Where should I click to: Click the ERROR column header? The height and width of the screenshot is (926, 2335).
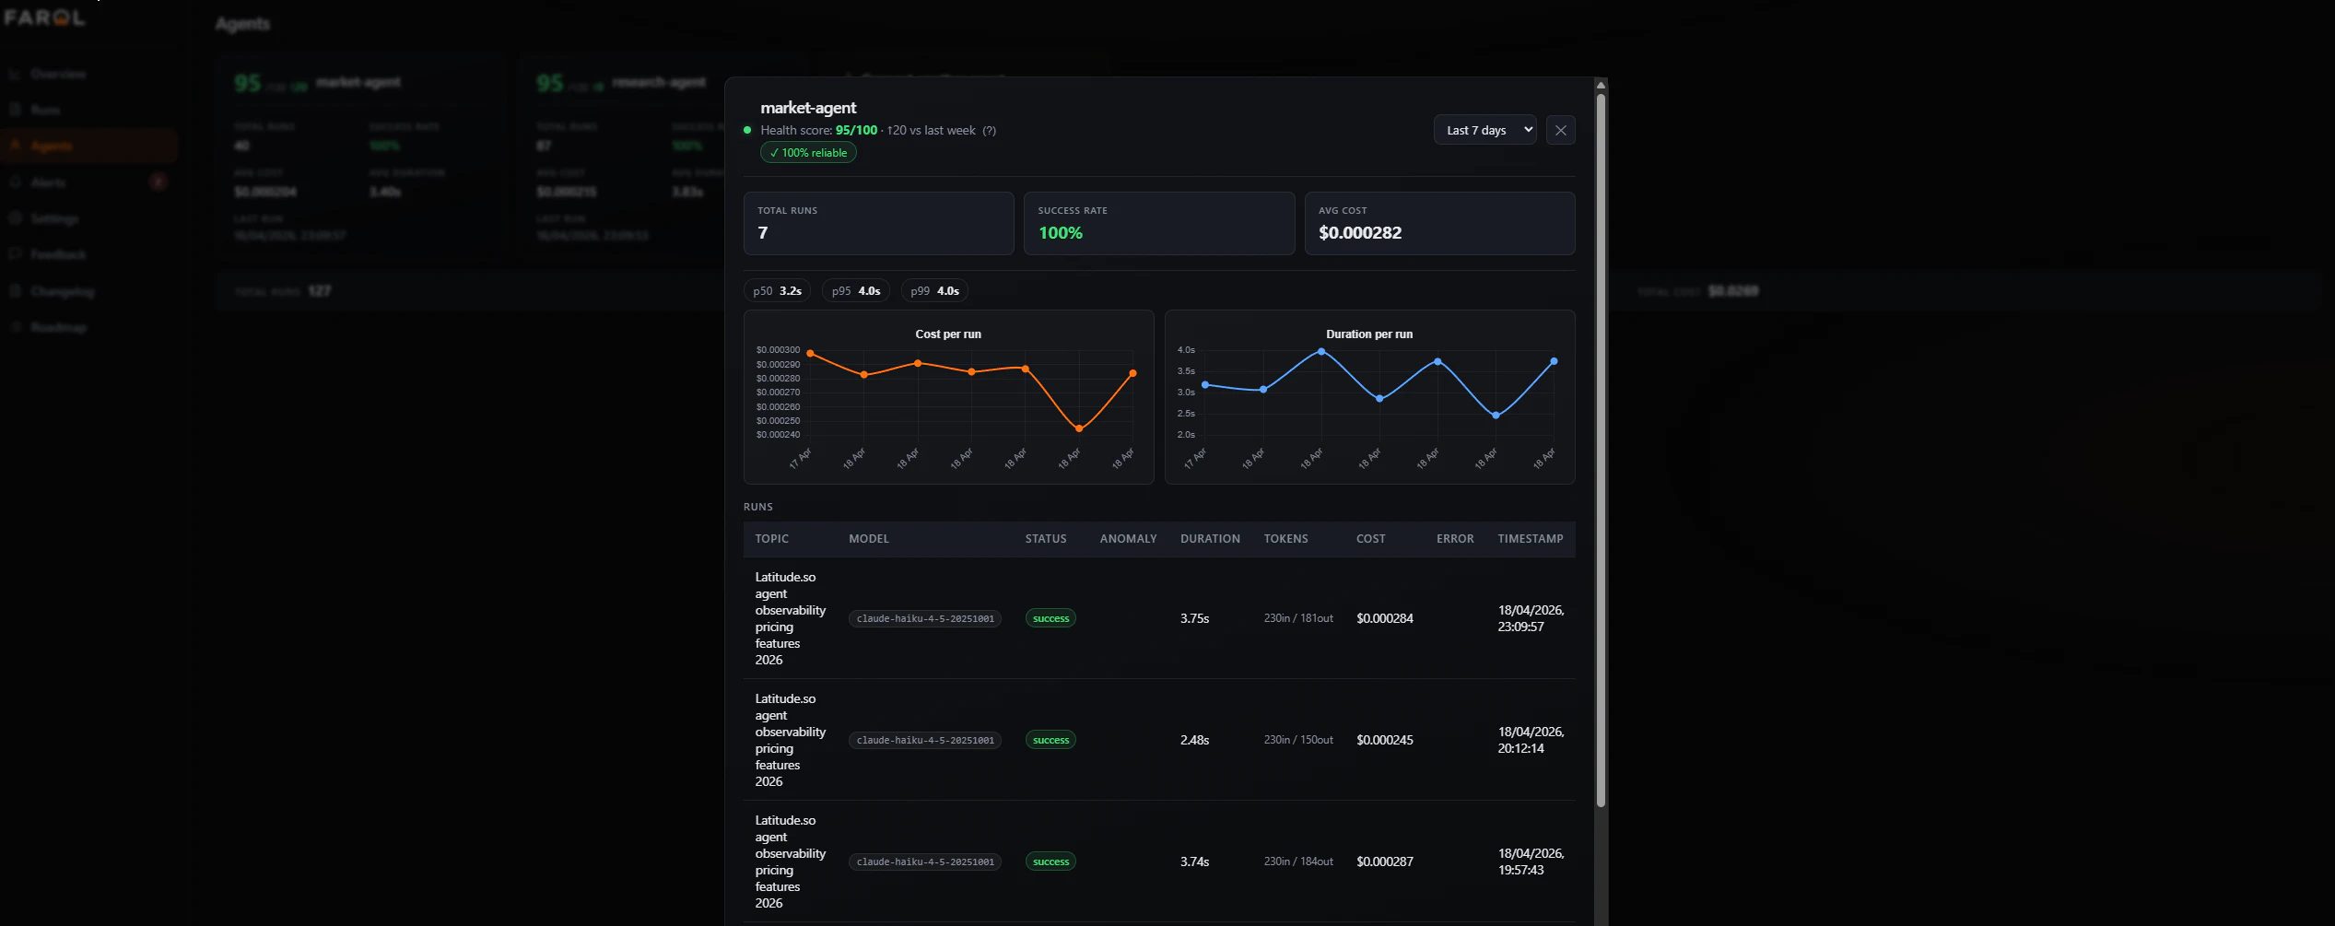[x=1455, y=539]
